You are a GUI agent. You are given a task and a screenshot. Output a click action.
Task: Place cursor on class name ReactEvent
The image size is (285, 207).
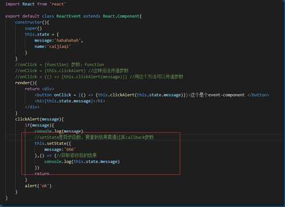[68, 16]
